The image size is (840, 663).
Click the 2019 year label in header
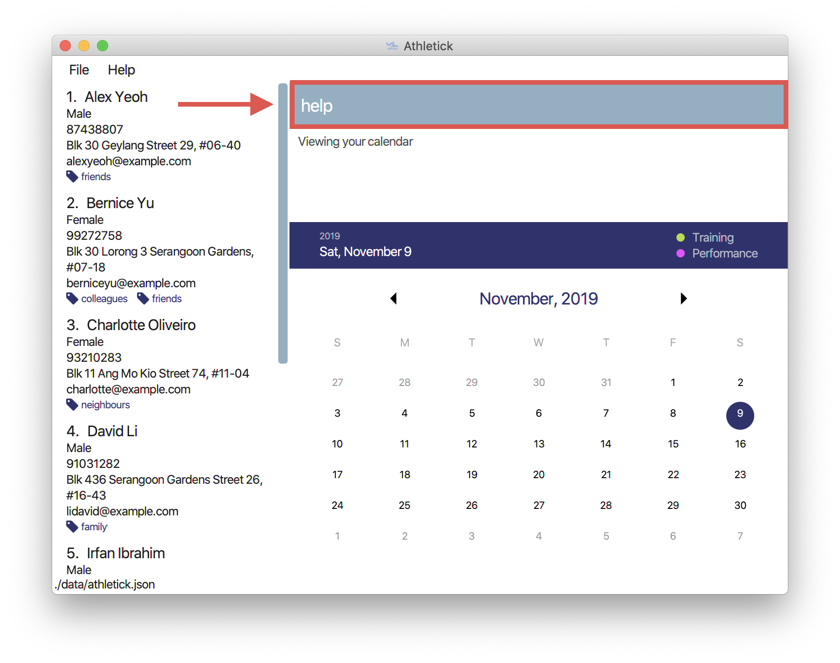pos(330,236)
